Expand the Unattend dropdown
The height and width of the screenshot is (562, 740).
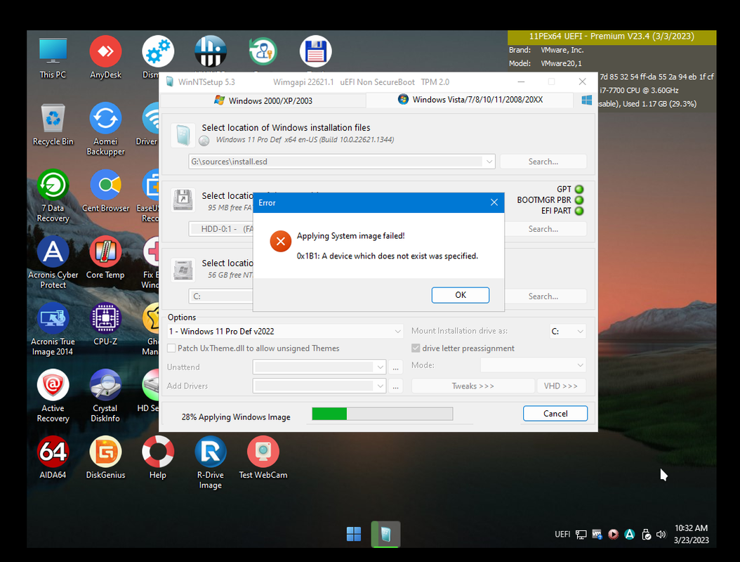coord(380,367)
